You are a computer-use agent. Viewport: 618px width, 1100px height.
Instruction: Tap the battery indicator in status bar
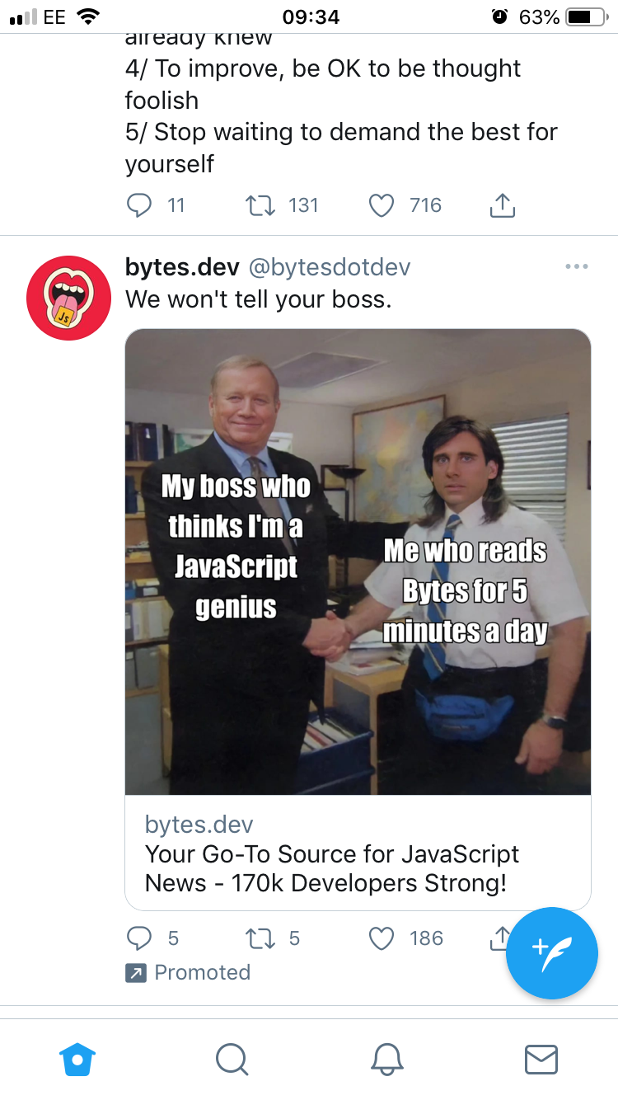click(x=586, y=16)
